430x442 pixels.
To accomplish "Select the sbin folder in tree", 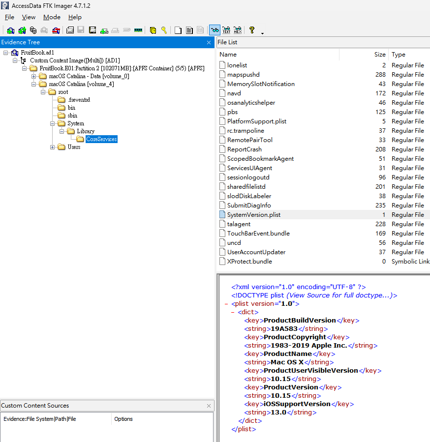I will [x=72, y=116].
